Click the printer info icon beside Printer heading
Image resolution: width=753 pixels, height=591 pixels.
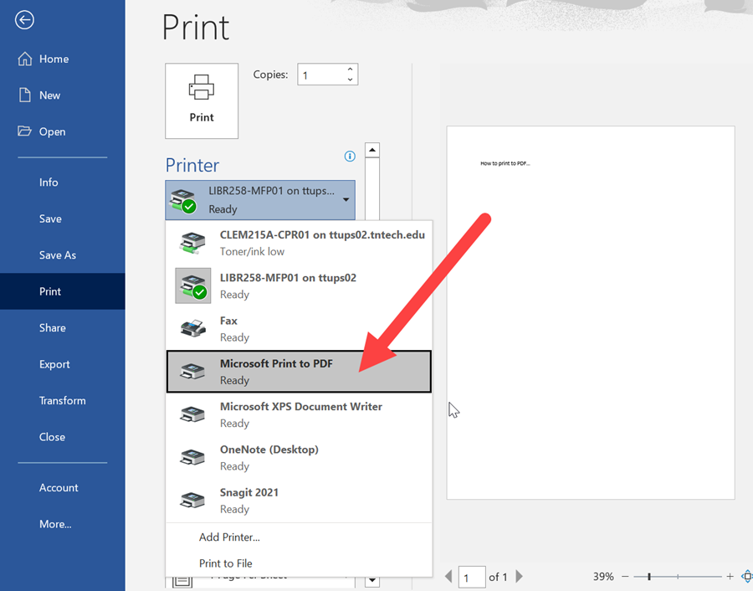(x=350, y=157)
